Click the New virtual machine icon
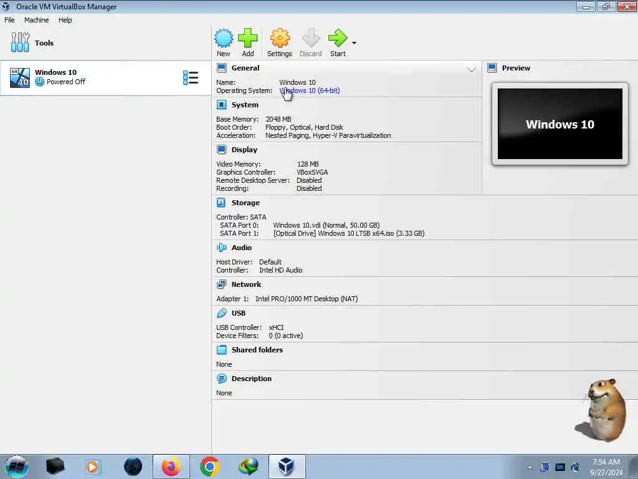638x479 pixels. 224,38
